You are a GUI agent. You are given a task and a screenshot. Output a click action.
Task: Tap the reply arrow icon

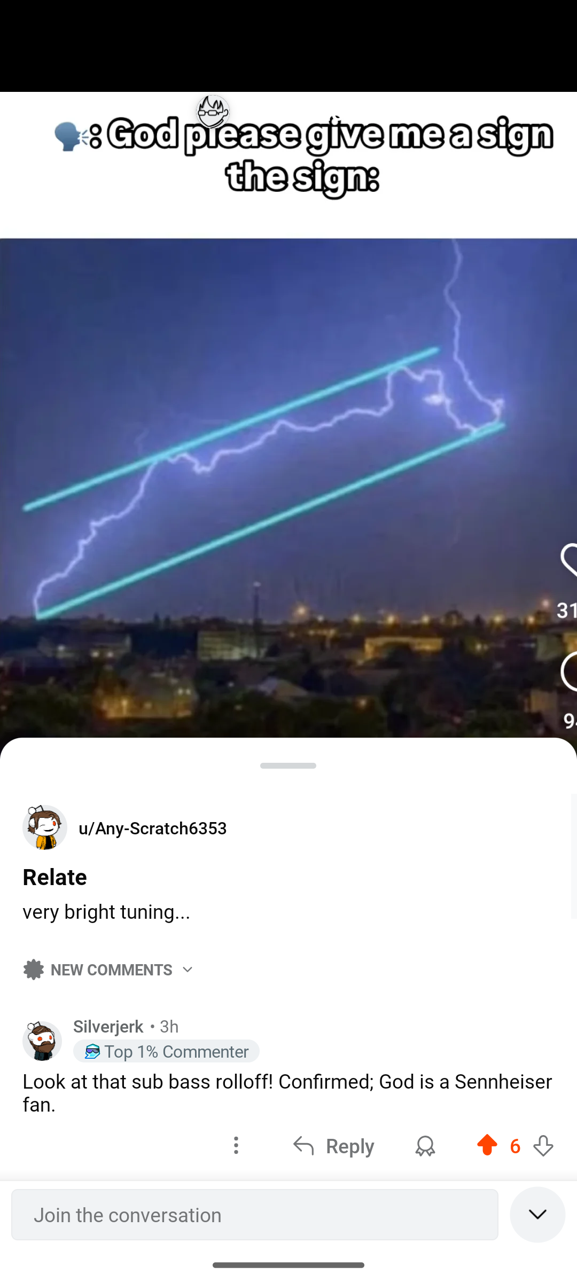tap(303, 1146)
